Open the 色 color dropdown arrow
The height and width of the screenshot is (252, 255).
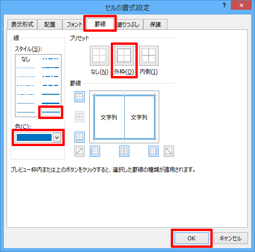[57, 137]
